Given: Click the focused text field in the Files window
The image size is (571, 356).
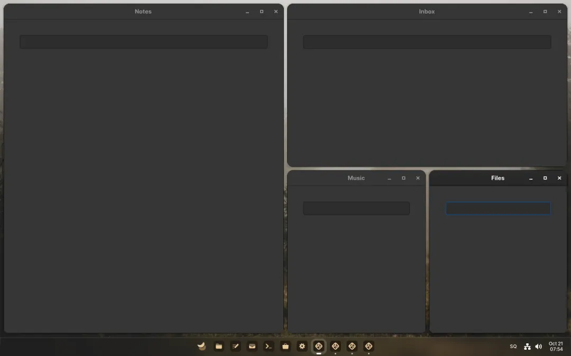Looking at the screenshot, I should click(498, 208).
